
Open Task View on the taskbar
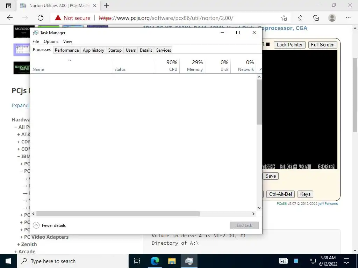coord(137,261)
